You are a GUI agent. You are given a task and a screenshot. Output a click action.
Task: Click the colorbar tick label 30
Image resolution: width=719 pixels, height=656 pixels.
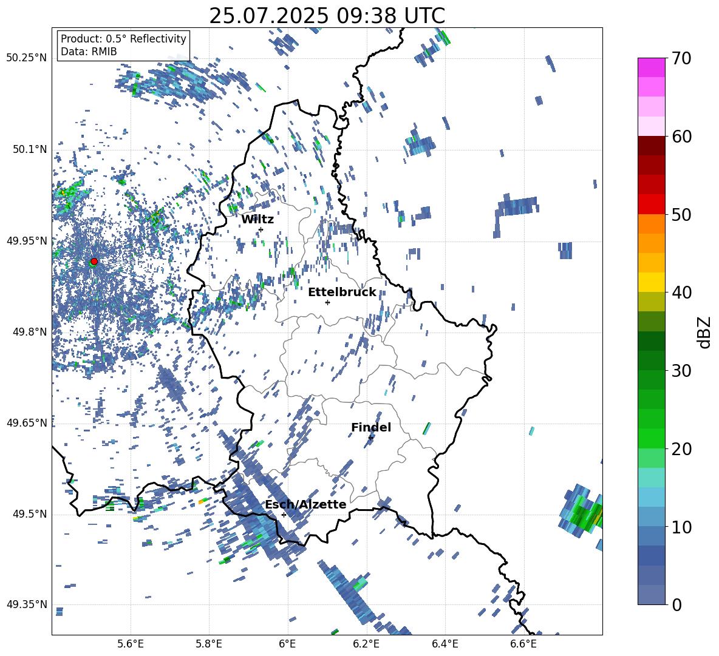coord(681,371)
